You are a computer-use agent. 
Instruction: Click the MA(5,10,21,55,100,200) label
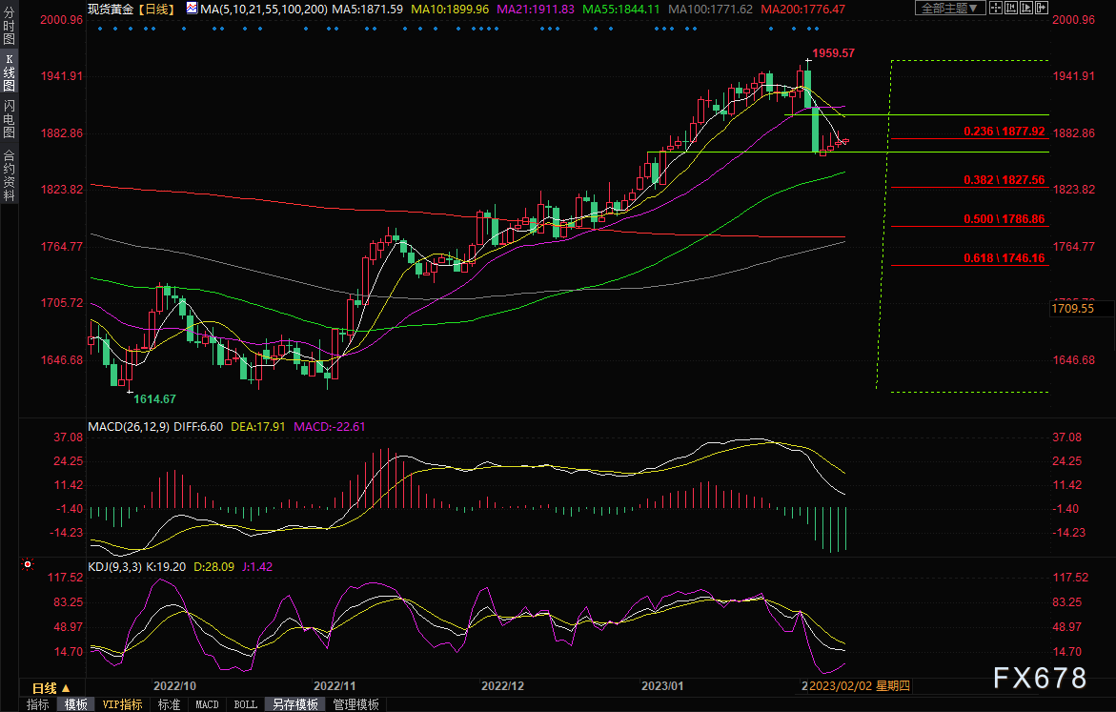pyautogui.click(x=264, y=10)
